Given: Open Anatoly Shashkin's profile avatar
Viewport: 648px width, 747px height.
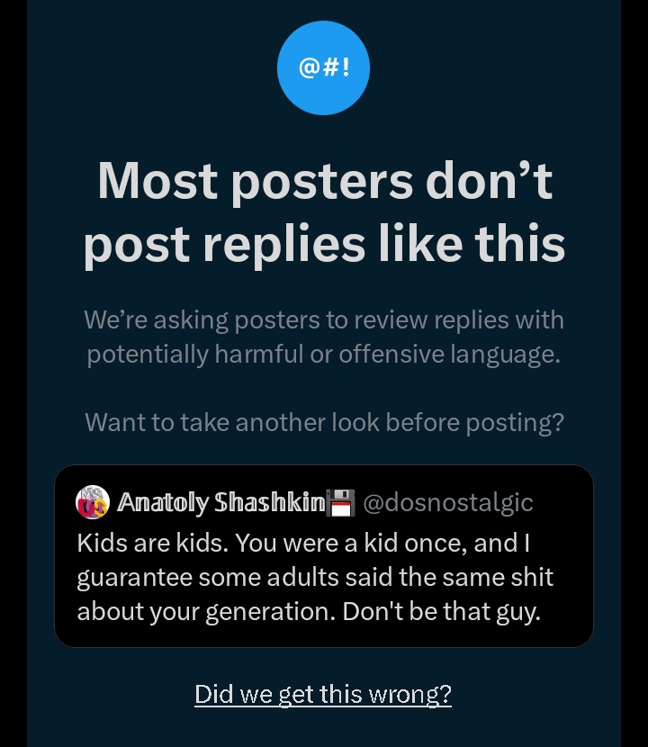Looking at the screenshot, I should pos(93,502).
